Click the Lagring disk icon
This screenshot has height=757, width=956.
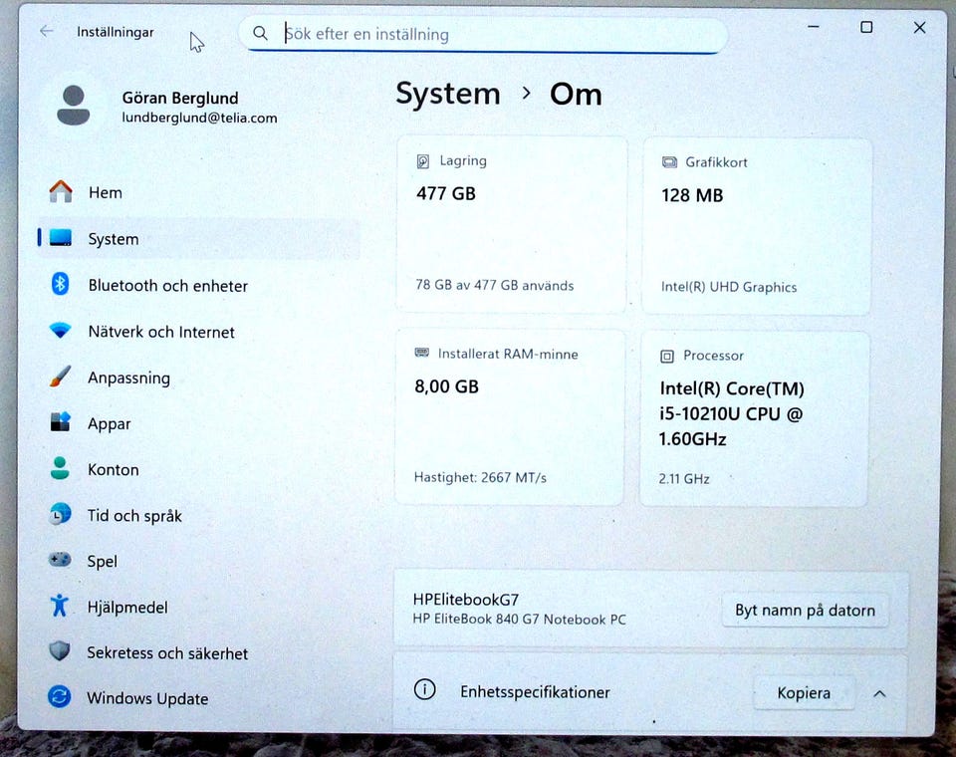[x=423, y=161]
